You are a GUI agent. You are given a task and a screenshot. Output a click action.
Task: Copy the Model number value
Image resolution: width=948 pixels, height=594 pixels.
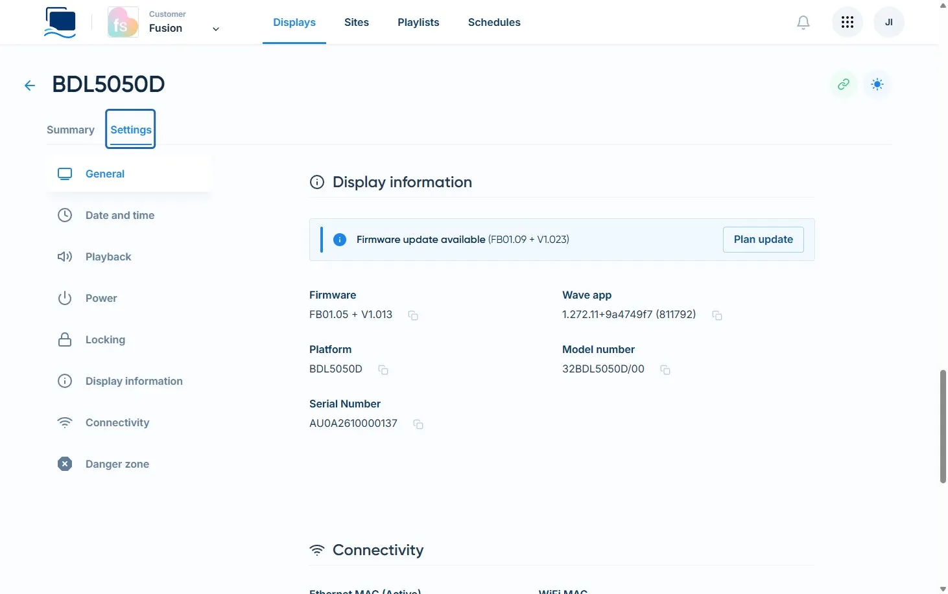(x=665, y=370)
